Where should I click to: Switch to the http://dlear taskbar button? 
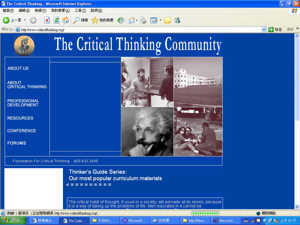195,221
